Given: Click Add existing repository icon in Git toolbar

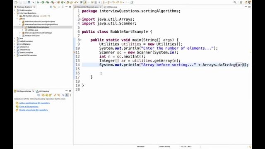Looking at the screenshot, I should coord(43,95).
